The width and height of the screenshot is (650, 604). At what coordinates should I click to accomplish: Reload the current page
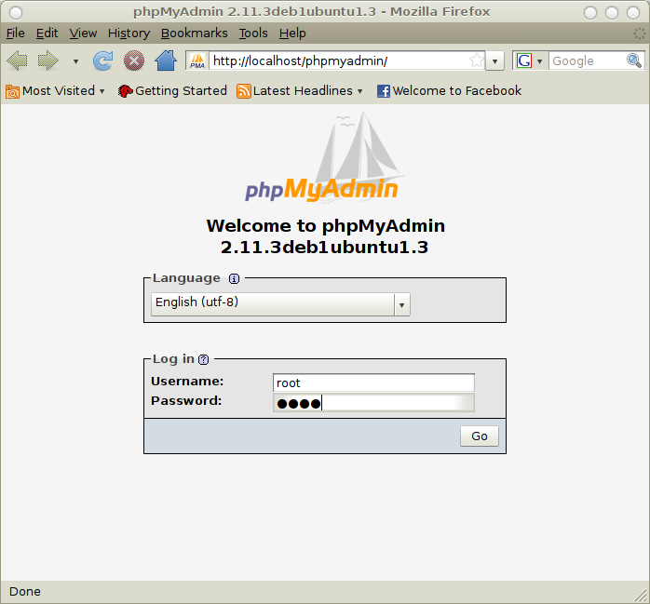coord(102,60)
